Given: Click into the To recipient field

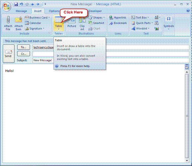Looking at the screenshot, I should 111,47.
